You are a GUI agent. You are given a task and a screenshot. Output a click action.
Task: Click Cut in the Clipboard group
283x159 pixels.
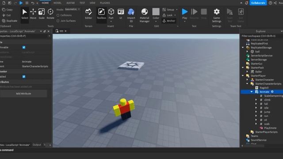pyautogui.click(x=7, y=15)
